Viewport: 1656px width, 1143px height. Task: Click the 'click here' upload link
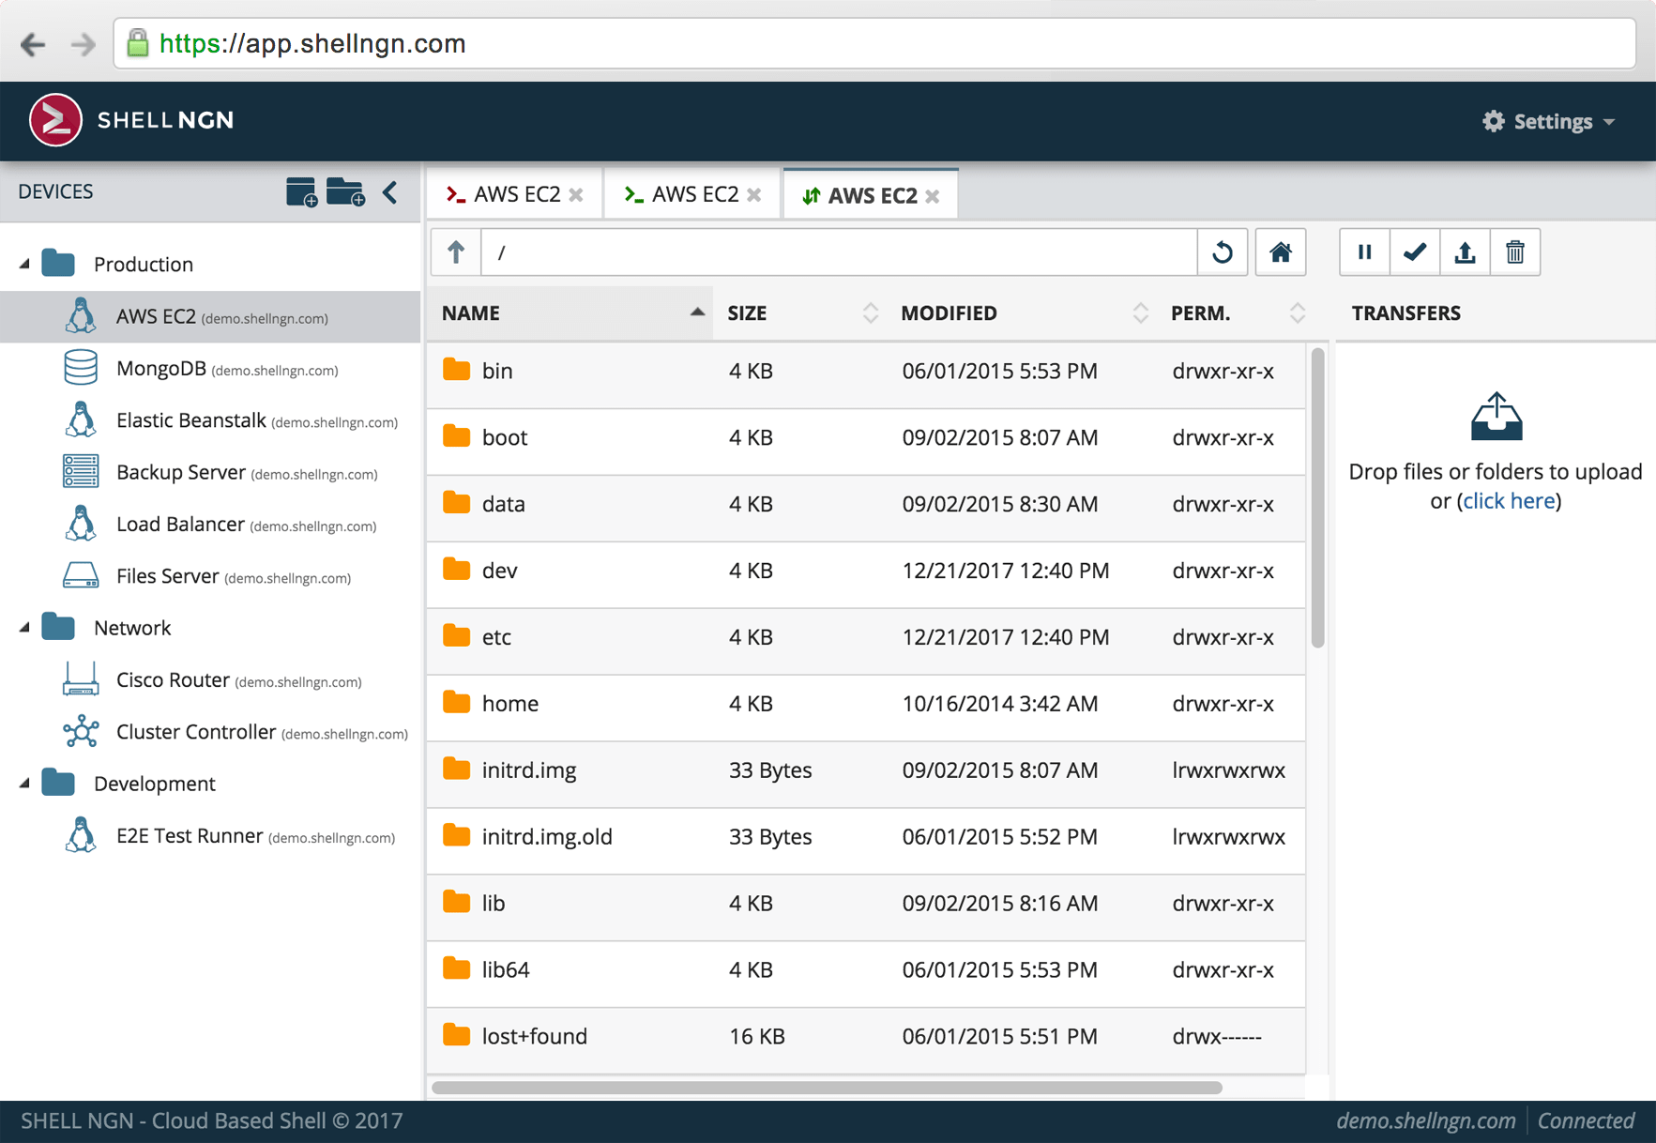coord(1509,501)
